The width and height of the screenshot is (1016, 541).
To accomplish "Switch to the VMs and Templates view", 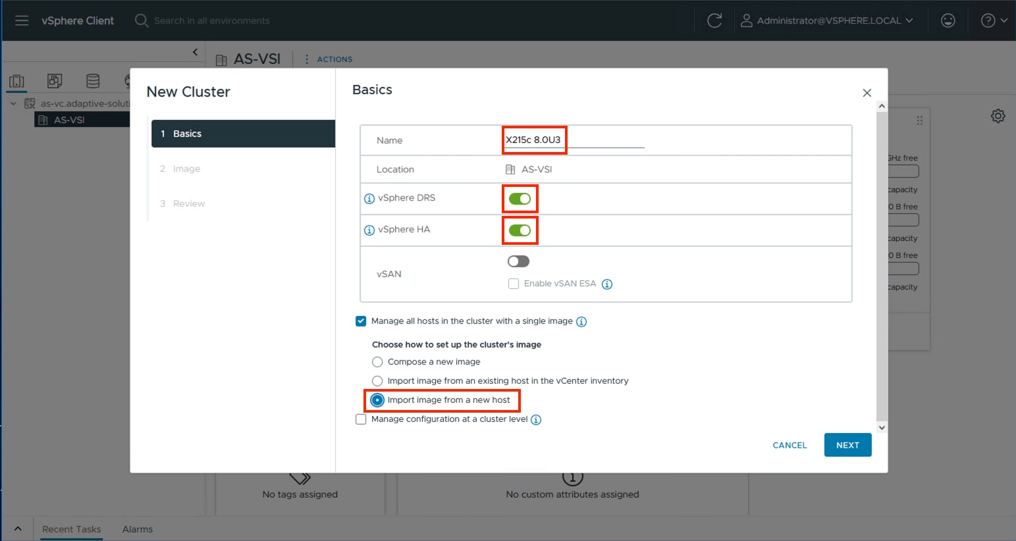I will point(55,81).
